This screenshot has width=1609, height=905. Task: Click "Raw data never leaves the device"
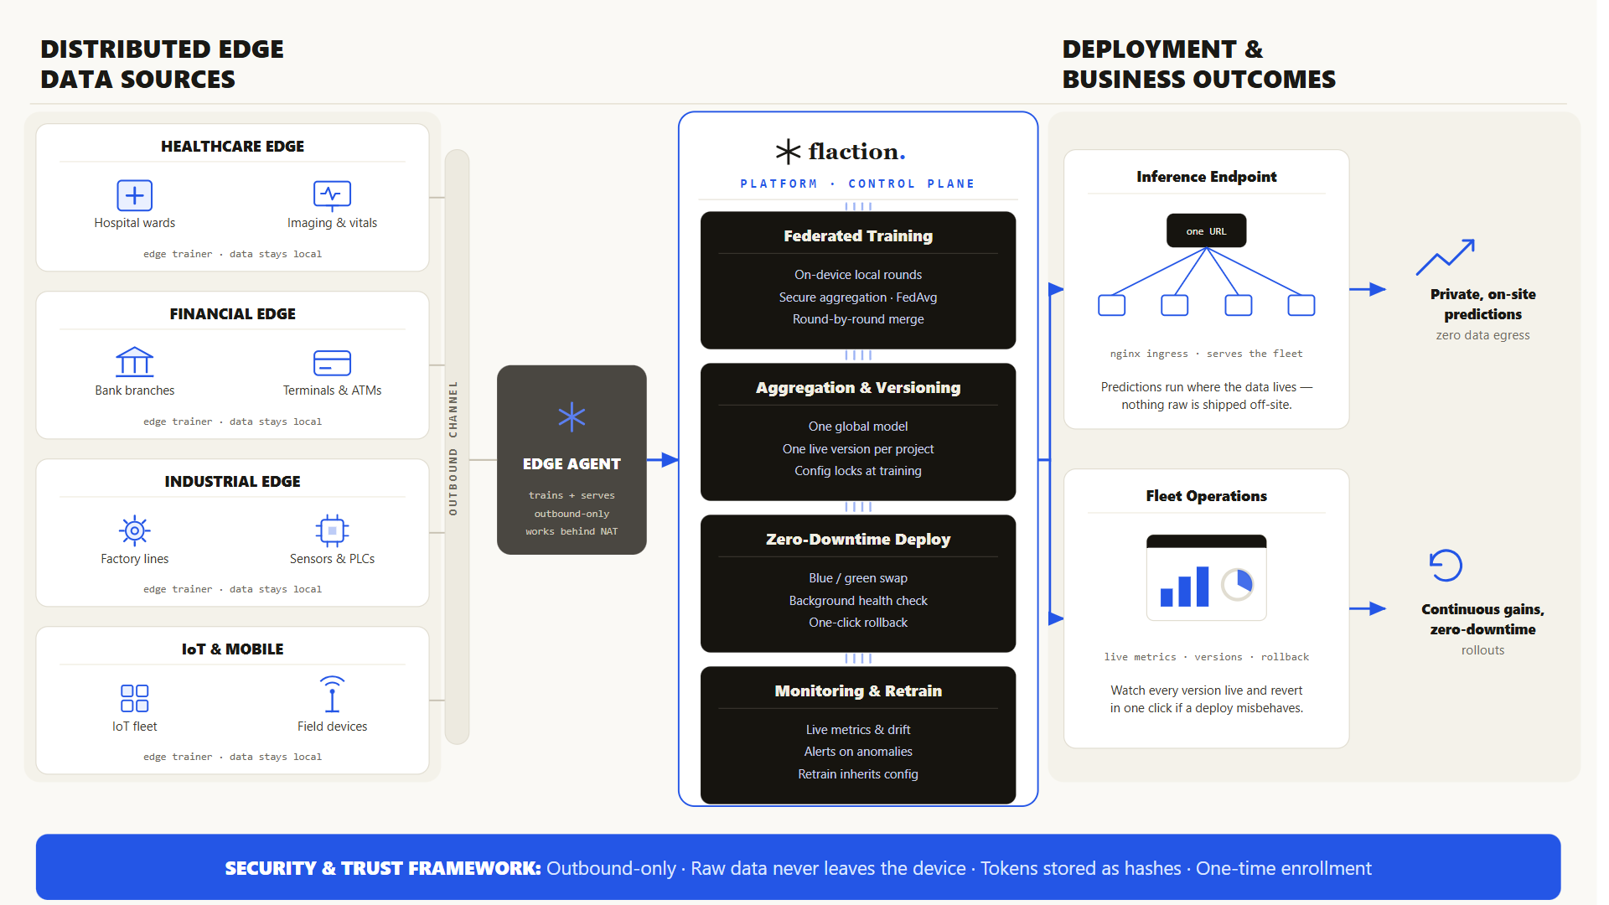pyautogui.click(x=828, y=868)
